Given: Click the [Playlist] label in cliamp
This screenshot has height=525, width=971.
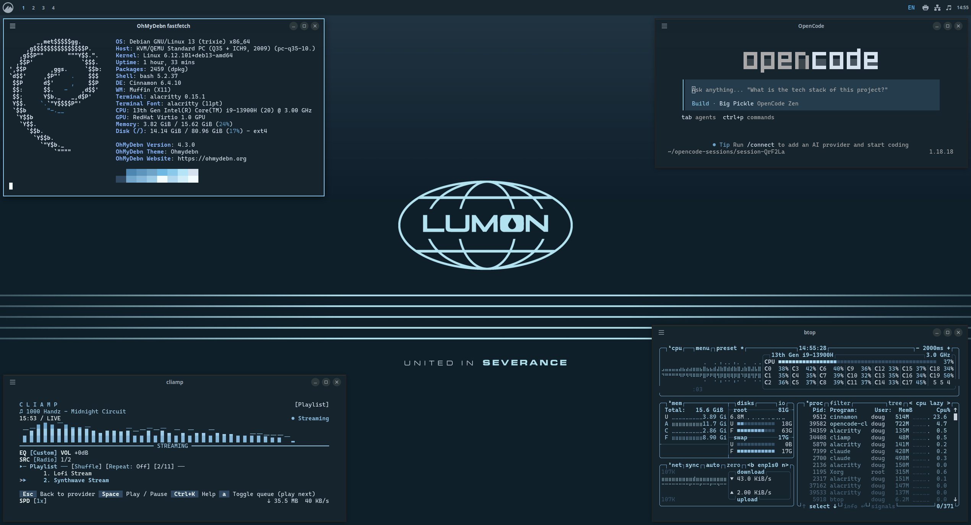Looking at the screenshot, I should (x=312, y=405).
